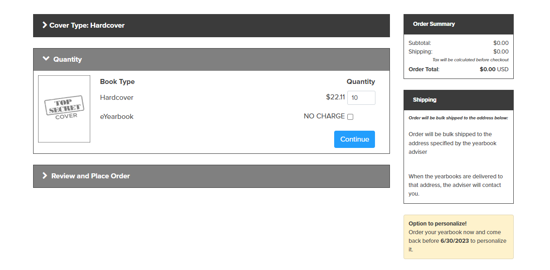Click the Top Secret cover thumbnail
Screen dimensions: 550x270
tap(64, 109)
